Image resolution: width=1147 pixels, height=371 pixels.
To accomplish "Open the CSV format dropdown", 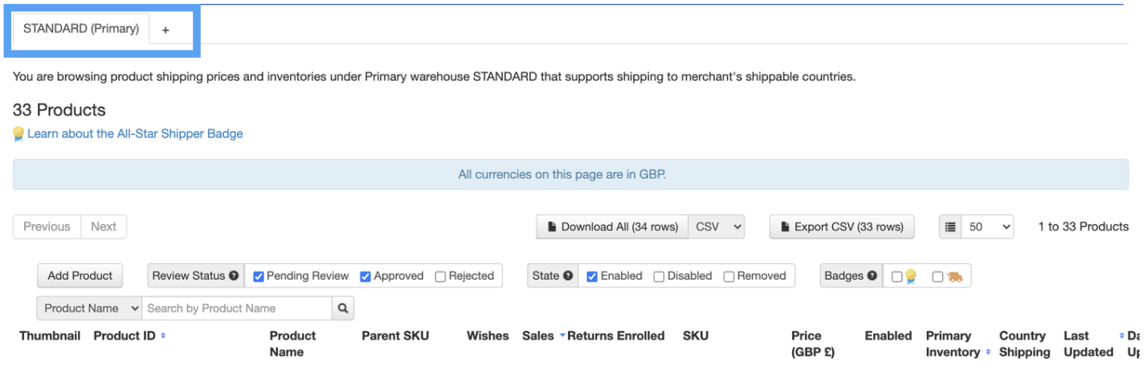I will [717, 227].
